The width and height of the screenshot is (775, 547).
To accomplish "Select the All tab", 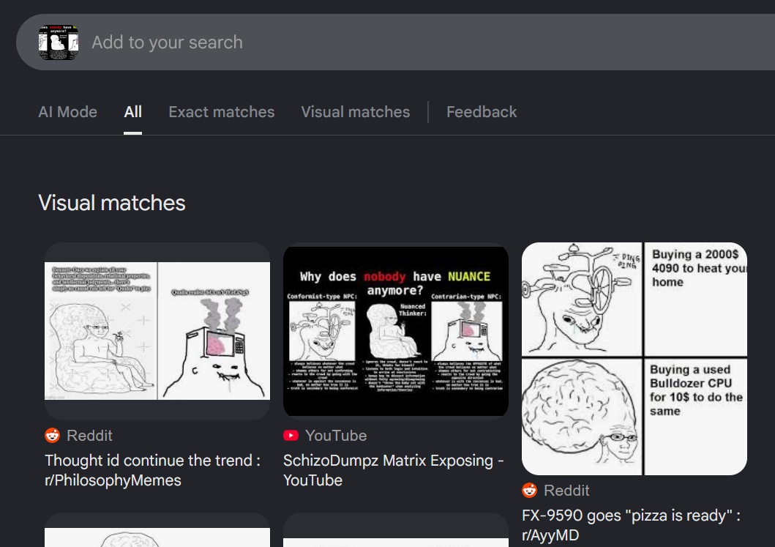I will click(x=132, y=112).
